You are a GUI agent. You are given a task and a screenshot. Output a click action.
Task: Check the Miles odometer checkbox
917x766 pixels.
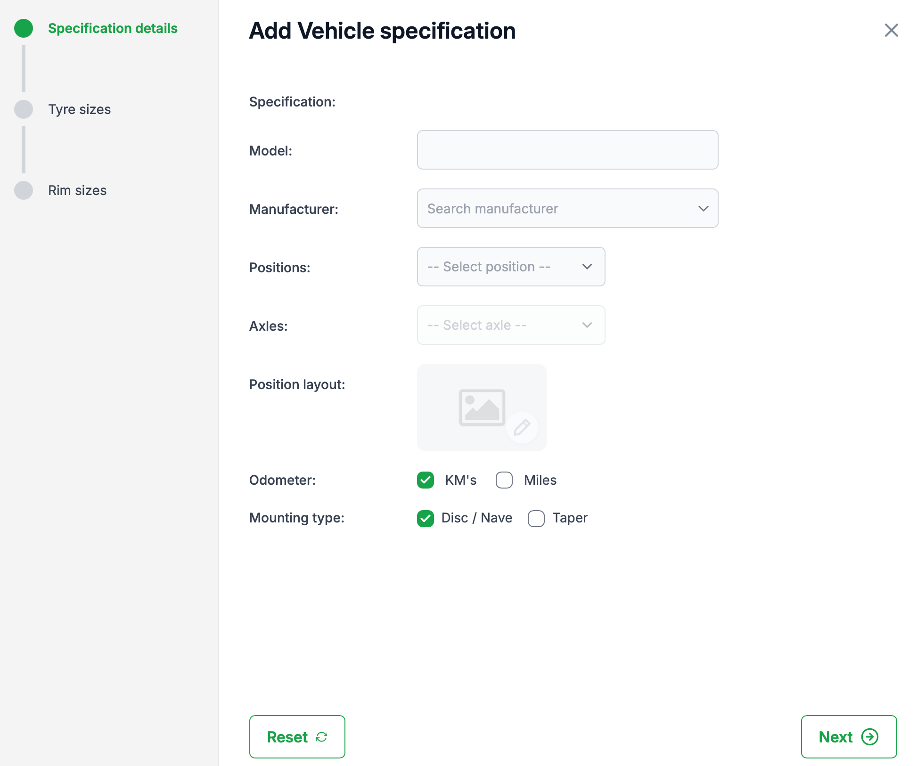coord(504,480)
